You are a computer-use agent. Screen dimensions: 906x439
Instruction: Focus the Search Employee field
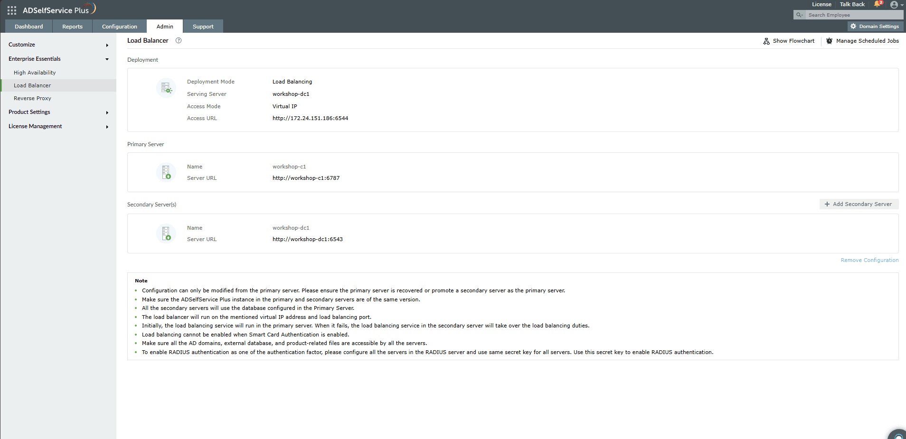pyautogui.click(x=854, y=15)
